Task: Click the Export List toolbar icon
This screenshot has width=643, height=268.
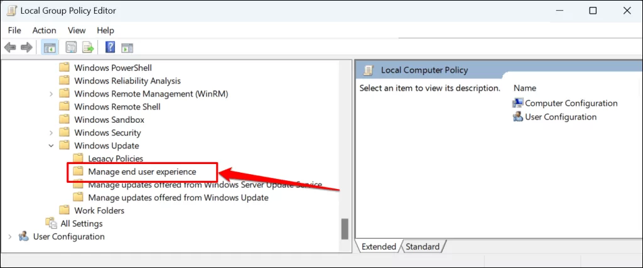Action: (87, 48)
